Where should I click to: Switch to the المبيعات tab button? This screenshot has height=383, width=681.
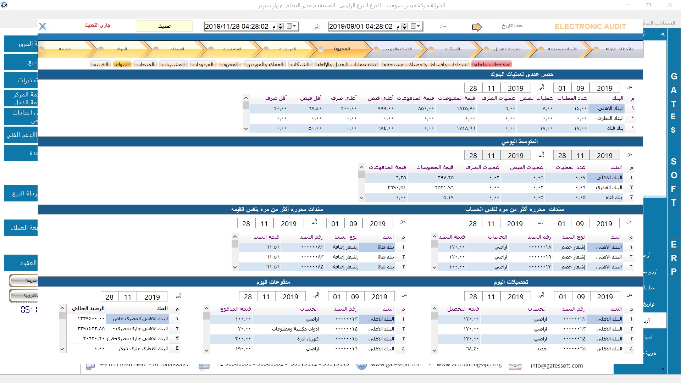click(x=145, y=65)
